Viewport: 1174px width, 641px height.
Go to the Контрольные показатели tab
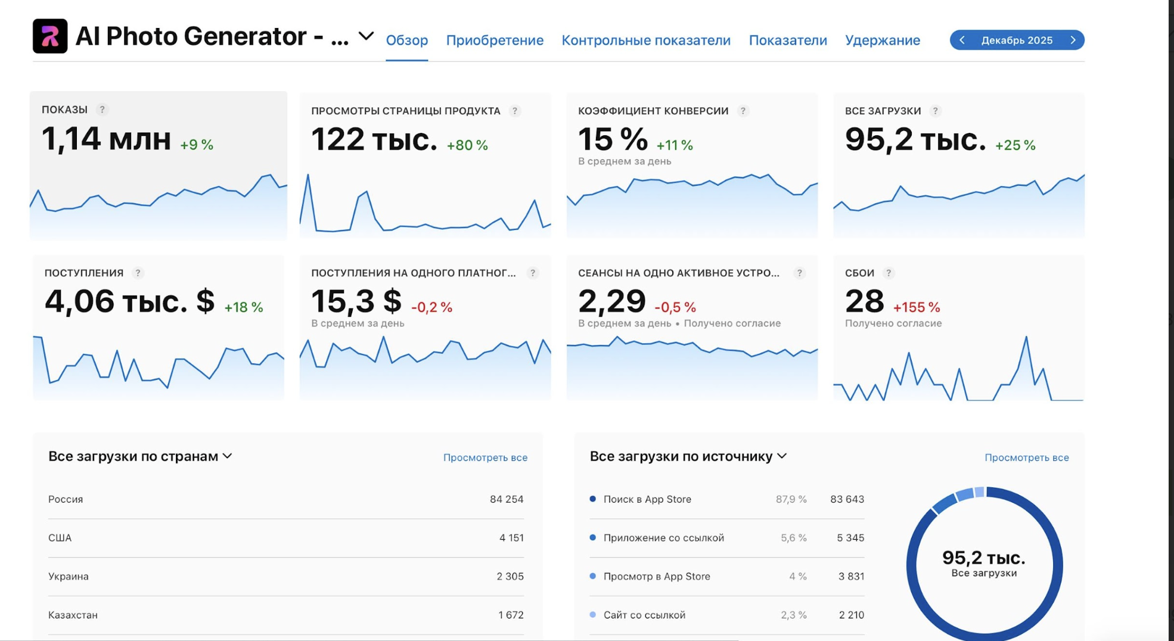coord(646,40)
